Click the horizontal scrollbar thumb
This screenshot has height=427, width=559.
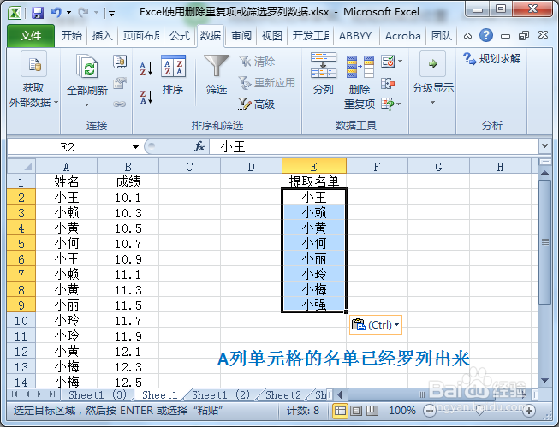[x=422, y=394]
